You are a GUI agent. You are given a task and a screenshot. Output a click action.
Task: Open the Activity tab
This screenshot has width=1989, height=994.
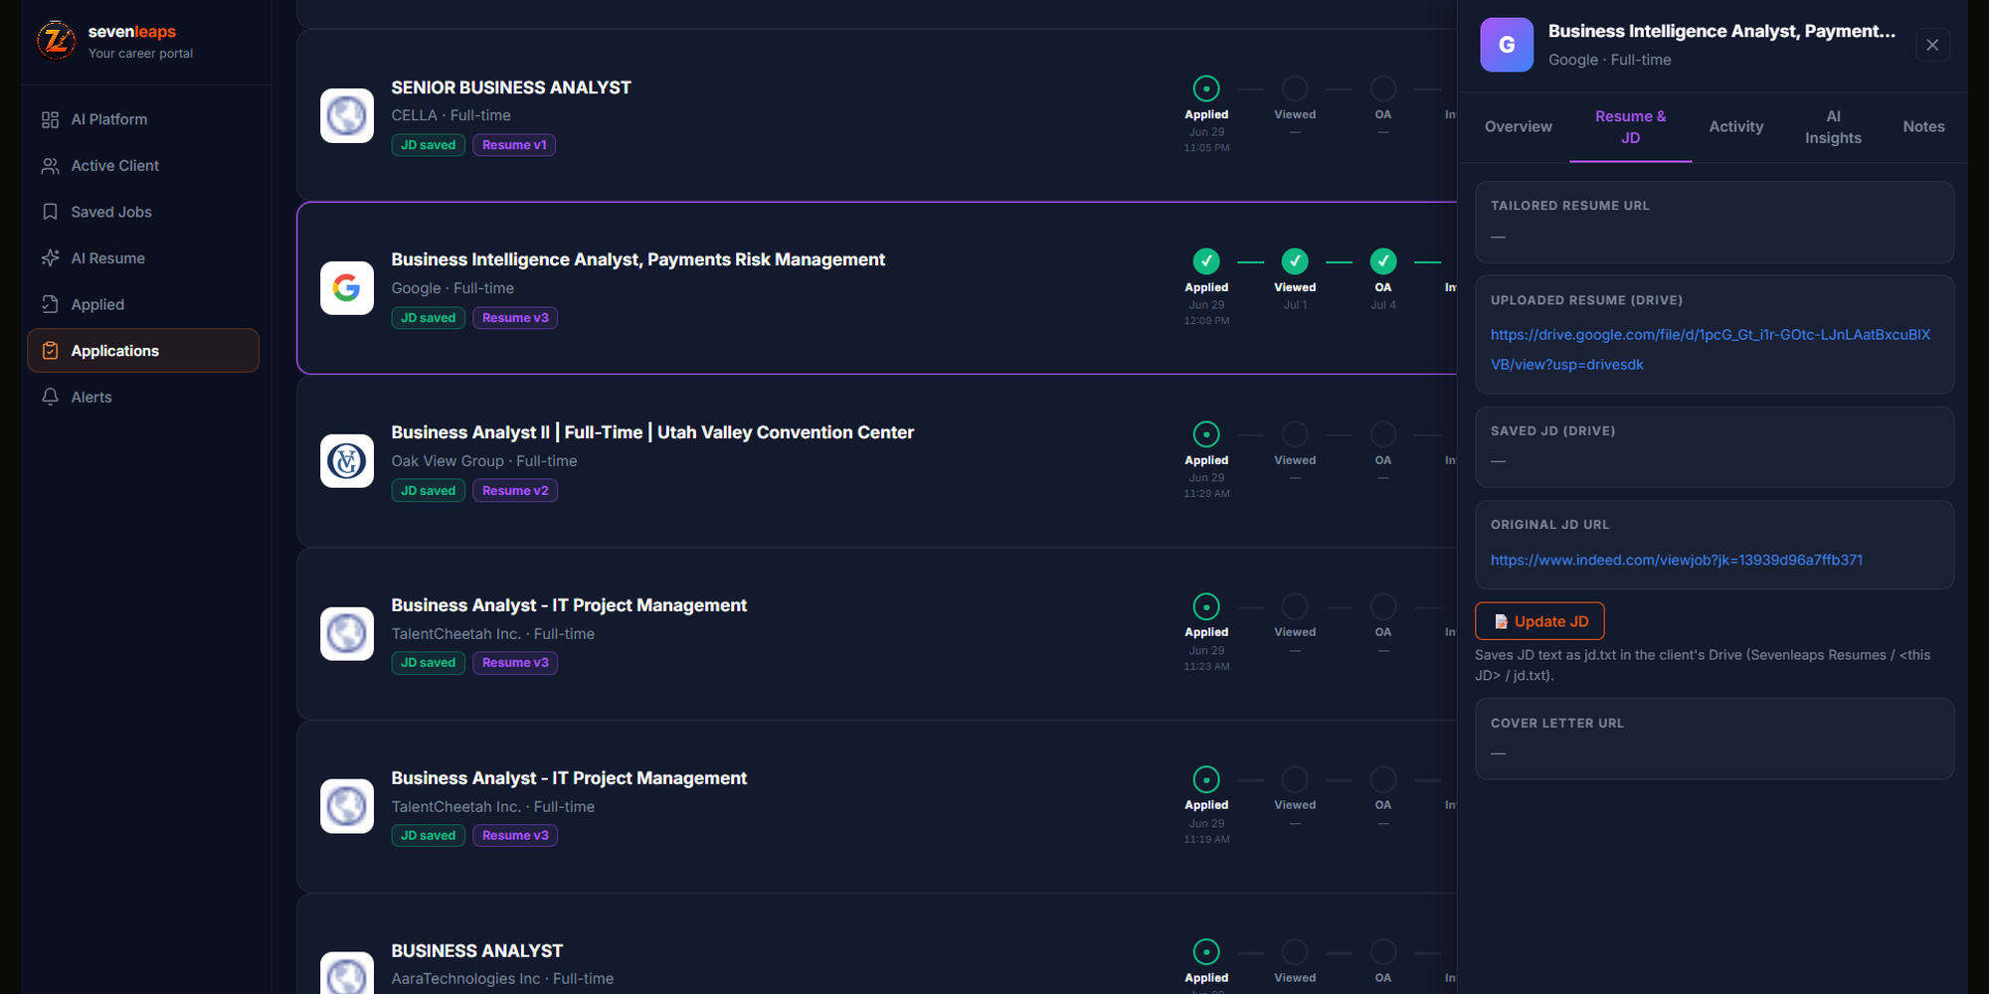pos(1736,127)
